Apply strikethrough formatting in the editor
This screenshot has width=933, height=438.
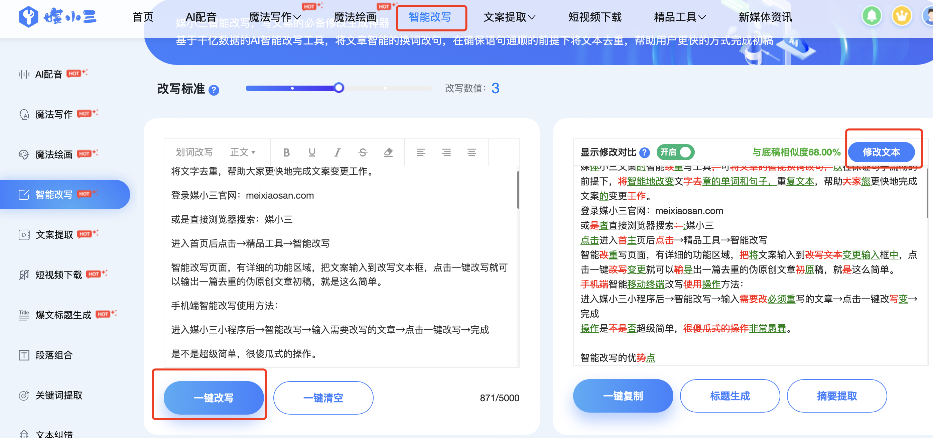[x=363, y=152]
